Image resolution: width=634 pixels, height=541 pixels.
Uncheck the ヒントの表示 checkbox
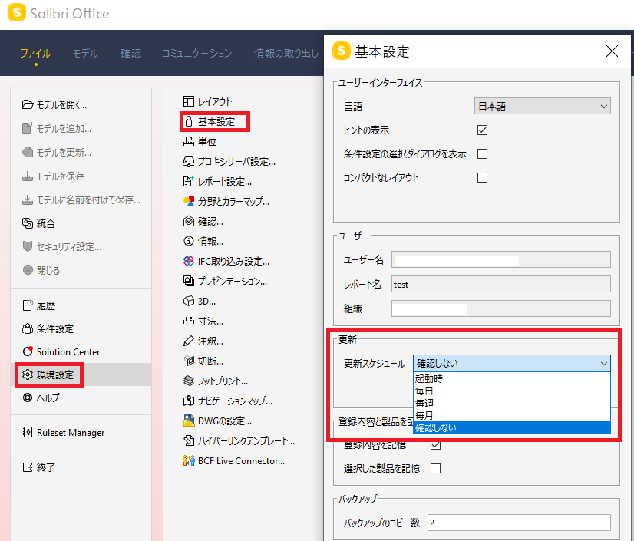click(x=482, y=130)
